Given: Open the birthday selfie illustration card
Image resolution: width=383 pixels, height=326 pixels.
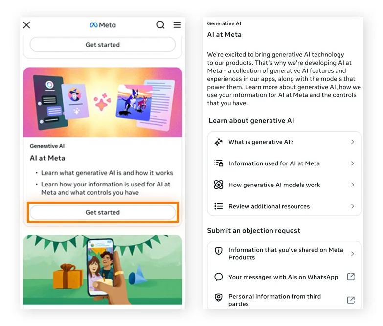Looking at the screenshot, I should tap(103, 270).
